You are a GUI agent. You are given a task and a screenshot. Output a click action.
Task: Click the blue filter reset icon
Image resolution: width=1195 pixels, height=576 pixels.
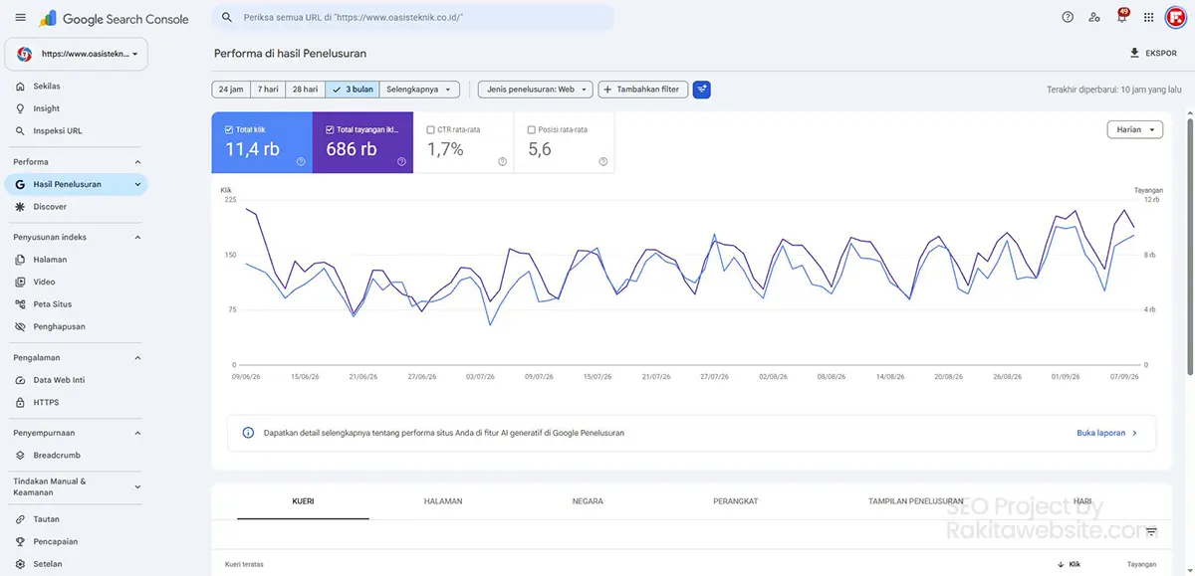click(702, 90)
